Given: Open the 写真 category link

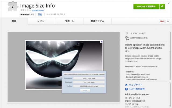Looking at the screenshot, I should [x=40, y=14].
